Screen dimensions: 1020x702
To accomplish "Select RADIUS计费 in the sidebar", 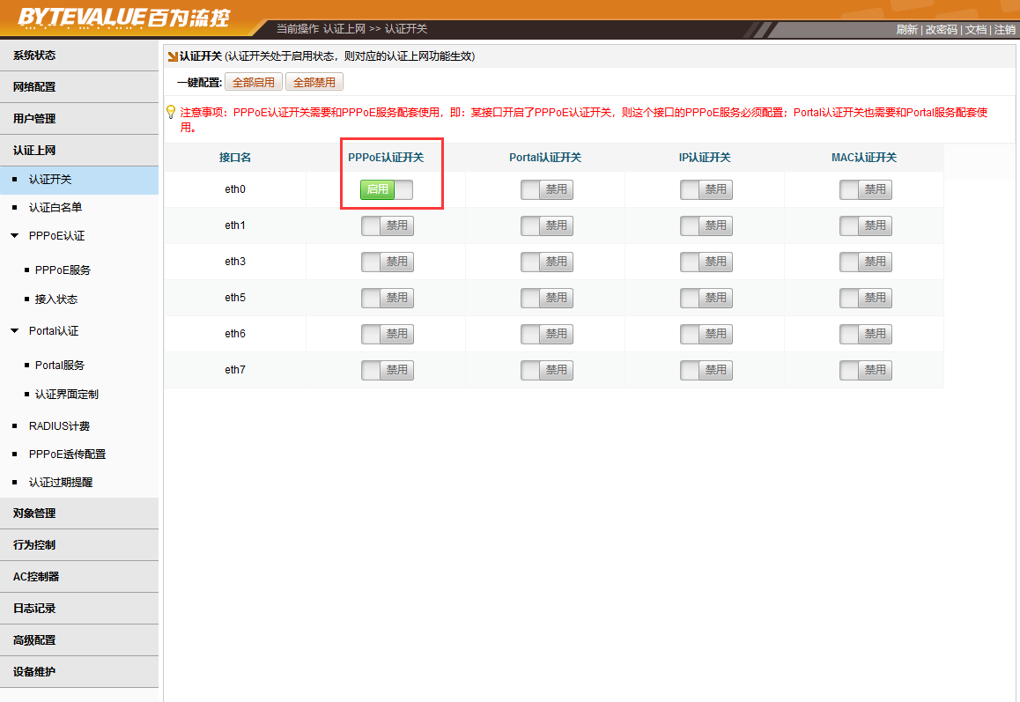I will (59, 426).
